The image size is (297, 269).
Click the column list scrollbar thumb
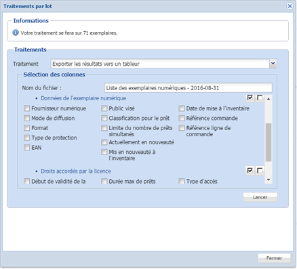point(269,142)
